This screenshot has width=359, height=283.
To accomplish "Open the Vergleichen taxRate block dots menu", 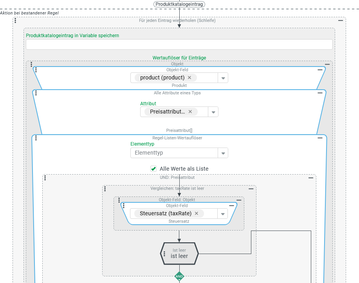I will pyautogui.click(x=105, y=189).
